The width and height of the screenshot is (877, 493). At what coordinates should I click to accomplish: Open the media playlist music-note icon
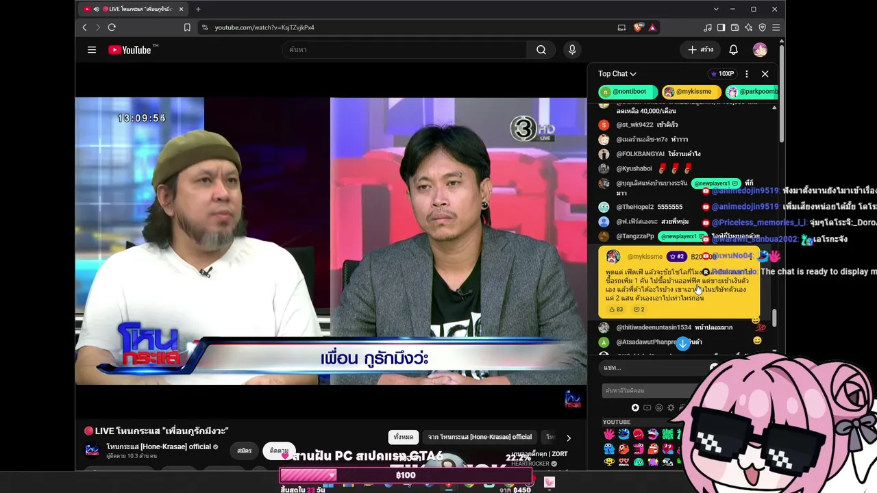708,27
